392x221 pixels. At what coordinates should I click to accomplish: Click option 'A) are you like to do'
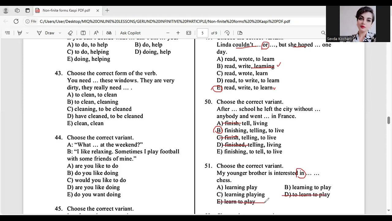click(x=92, y=166)
